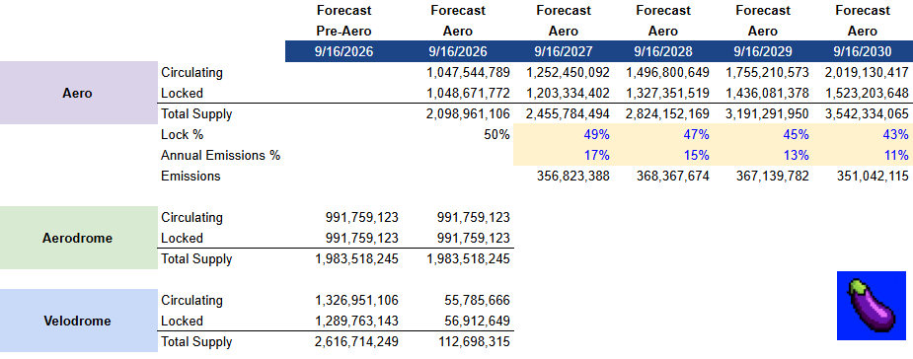Select the blue Velodrome section label
Viewport: 913px width, 359px height.
[x=79, y=321]
